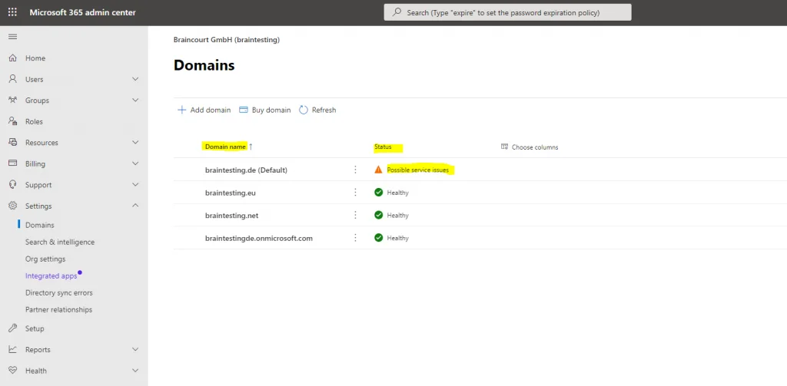
Task: Open Partner relationships
Action: pyautogui.click(x=58, y=310)
